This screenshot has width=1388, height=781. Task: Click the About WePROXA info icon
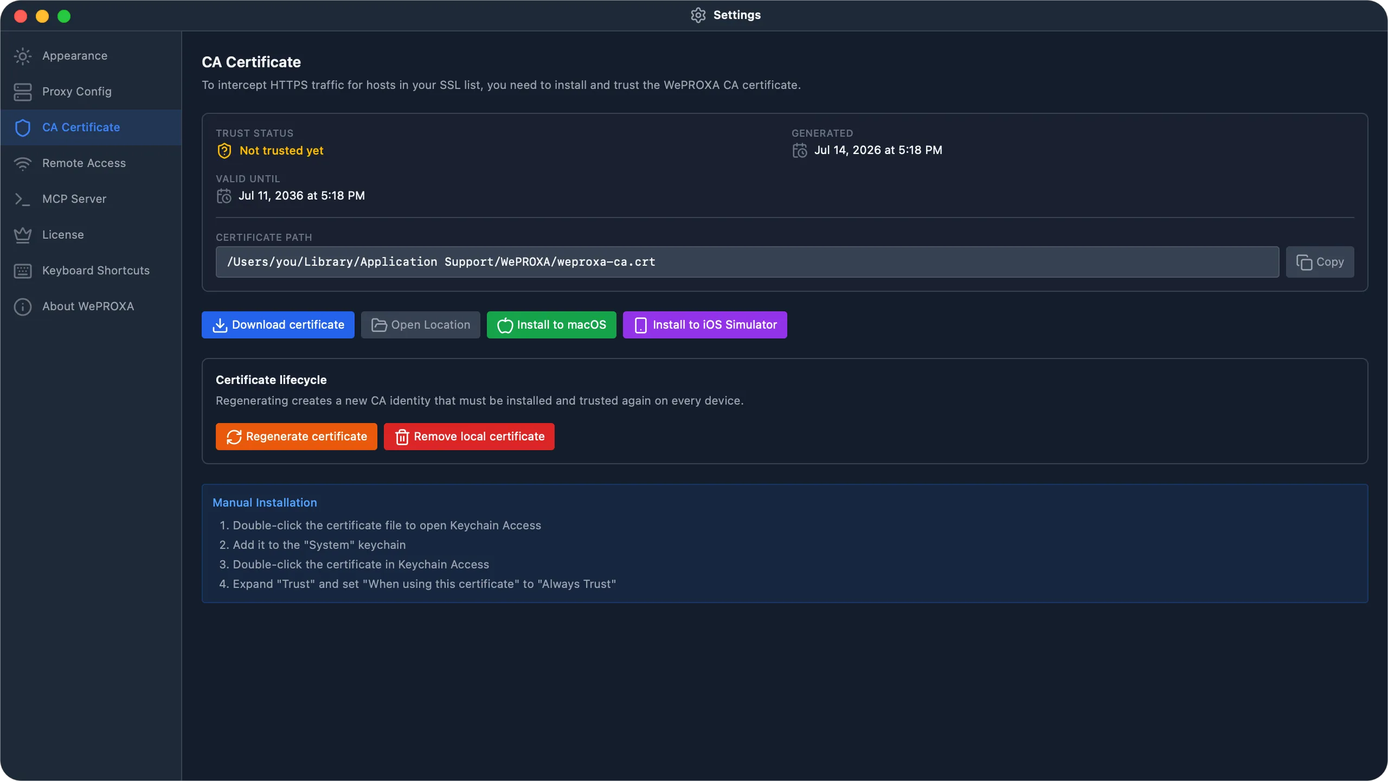[23, 306]
